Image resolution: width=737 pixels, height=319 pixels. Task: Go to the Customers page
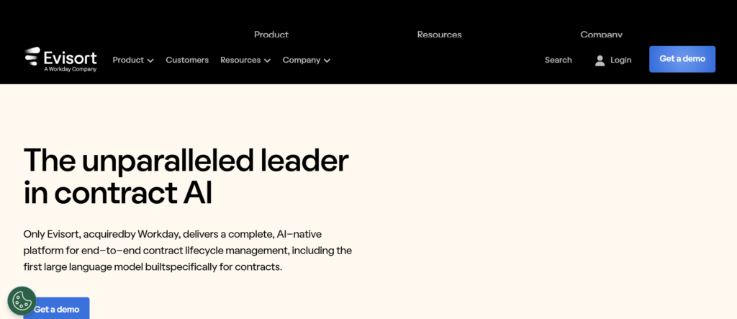(x=187, y=60)
